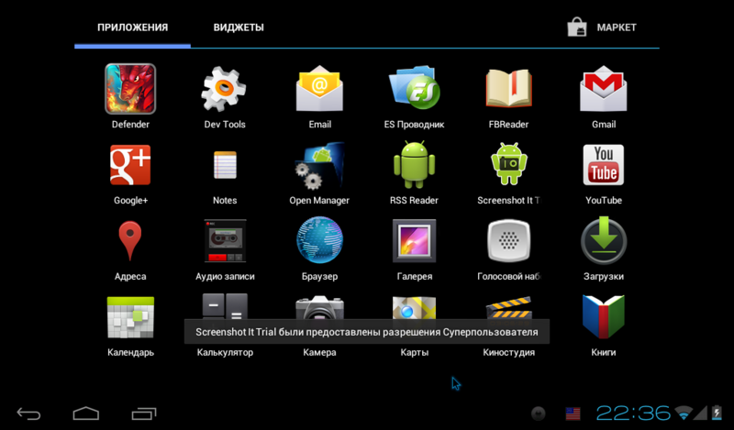Click the battery charging status icon
This screenshot has height=430, width=734.
pyautogui.click(x=717, y=413)
